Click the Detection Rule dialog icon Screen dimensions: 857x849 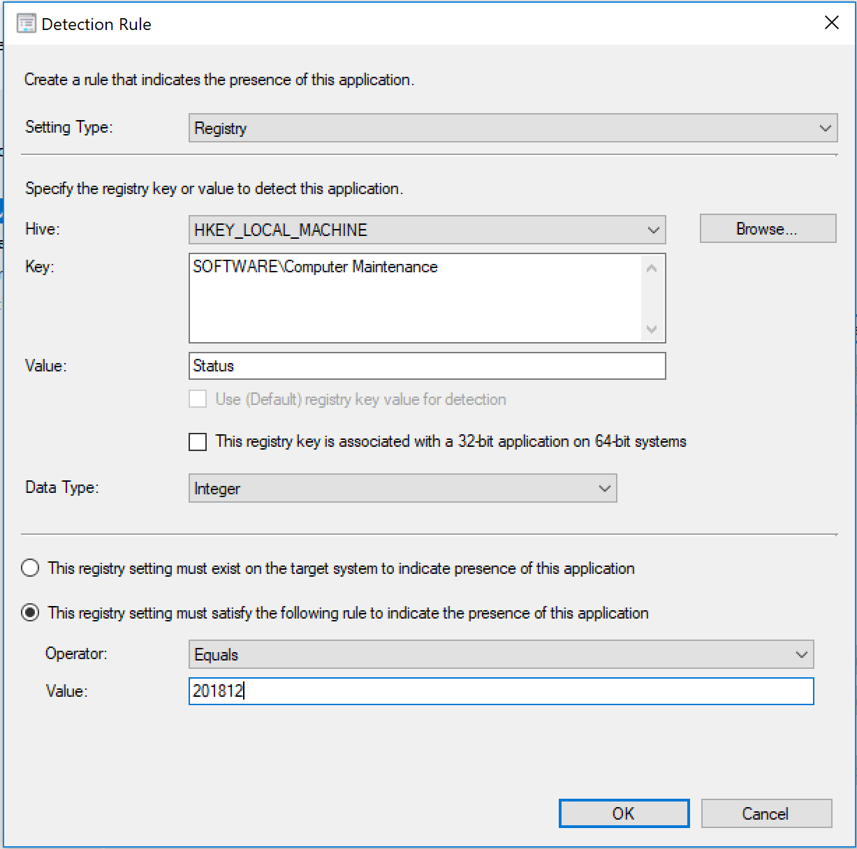27,23
